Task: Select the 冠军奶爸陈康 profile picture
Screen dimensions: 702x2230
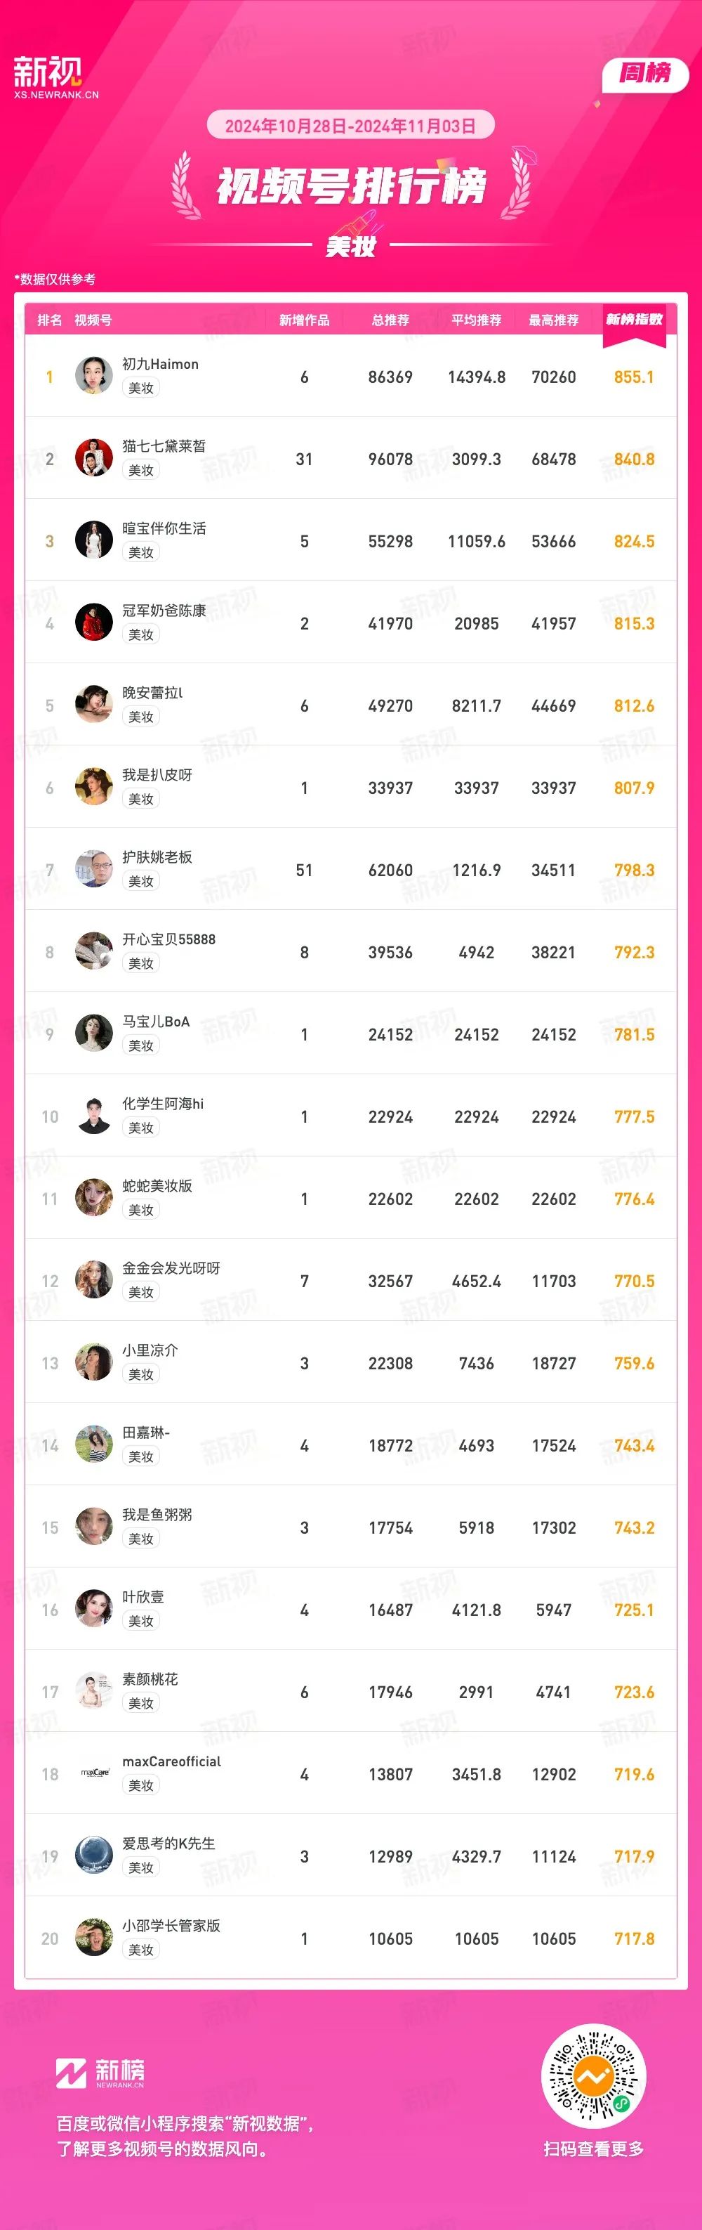Action: coord(93,622)
